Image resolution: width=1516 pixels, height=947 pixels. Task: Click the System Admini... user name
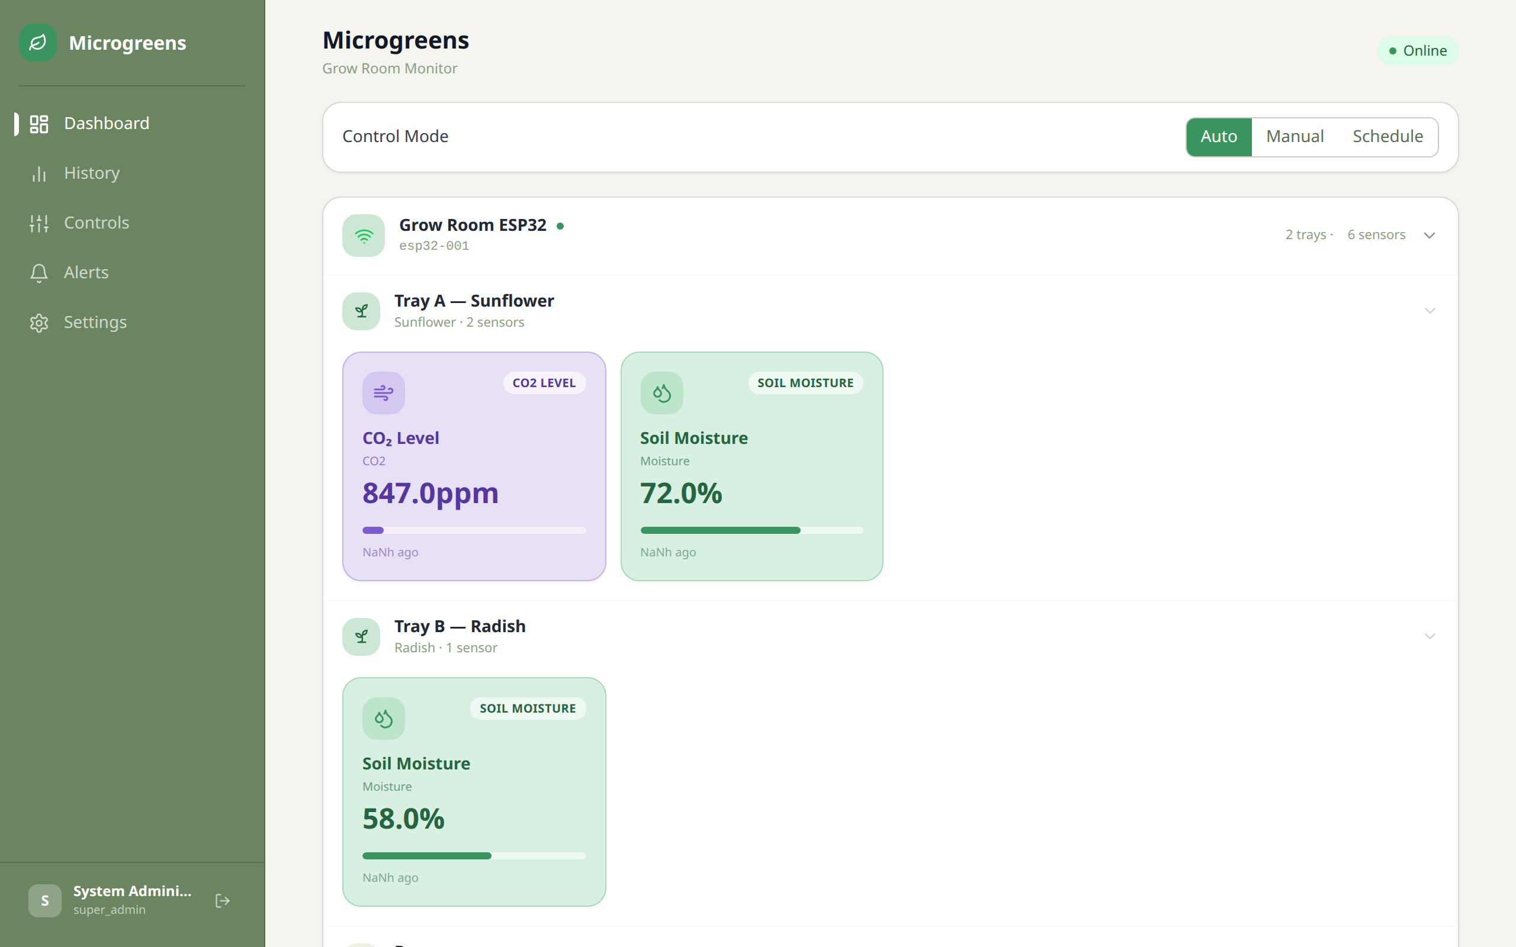(132, 891)
